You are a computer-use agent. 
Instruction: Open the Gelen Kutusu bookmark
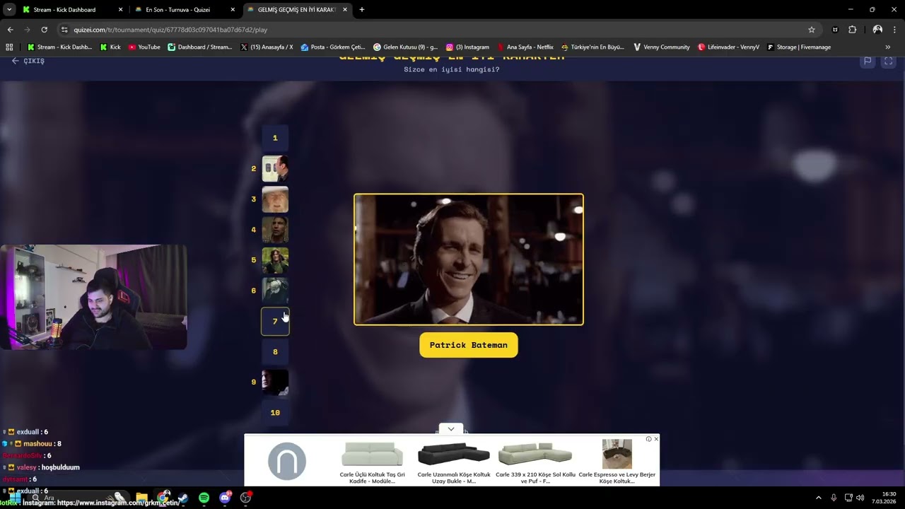coord(405,47)
